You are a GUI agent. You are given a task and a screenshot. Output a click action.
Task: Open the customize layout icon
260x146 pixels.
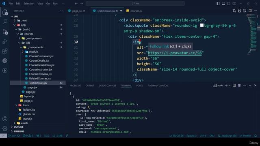point(234,4)
